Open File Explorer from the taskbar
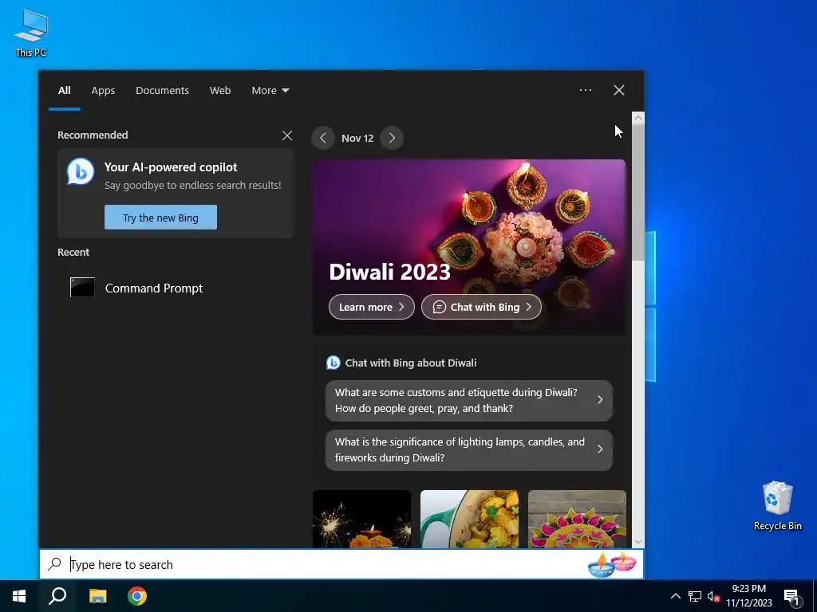817x612 pixels. point(97,596)
